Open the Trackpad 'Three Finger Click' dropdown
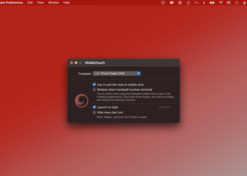 pos(117,74)
